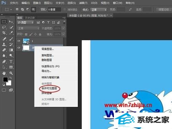Image resolution: width=172 pixels, height=129 pixels.
Task: Select the Path Selection tool
Action: pos(4,67)
